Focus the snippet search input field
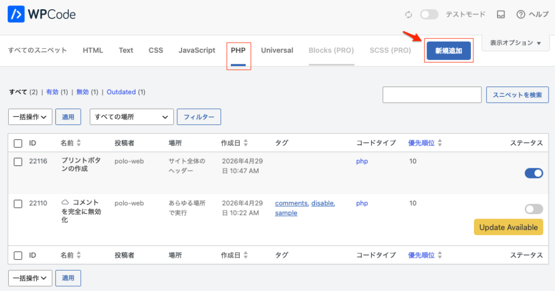Image resolution: width=555 pixels, height=291 pixels. pos(432,95)
